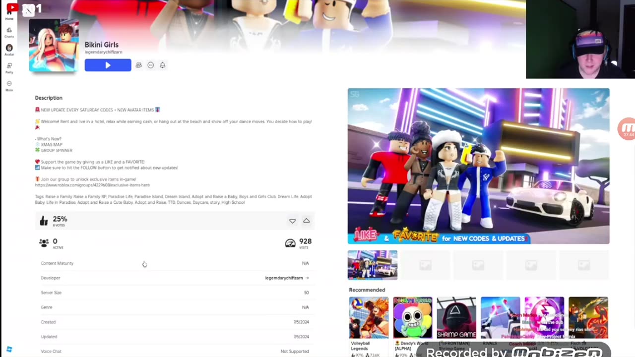The image size is (635, 357).
Task: Click the creator name under Bikini Girls title
Action: pyautogui.click(x=103, y=52)
